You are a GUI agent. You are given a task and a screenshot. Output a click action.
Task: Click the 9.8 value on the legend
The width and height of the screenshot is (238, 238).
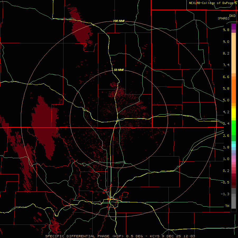226,30
